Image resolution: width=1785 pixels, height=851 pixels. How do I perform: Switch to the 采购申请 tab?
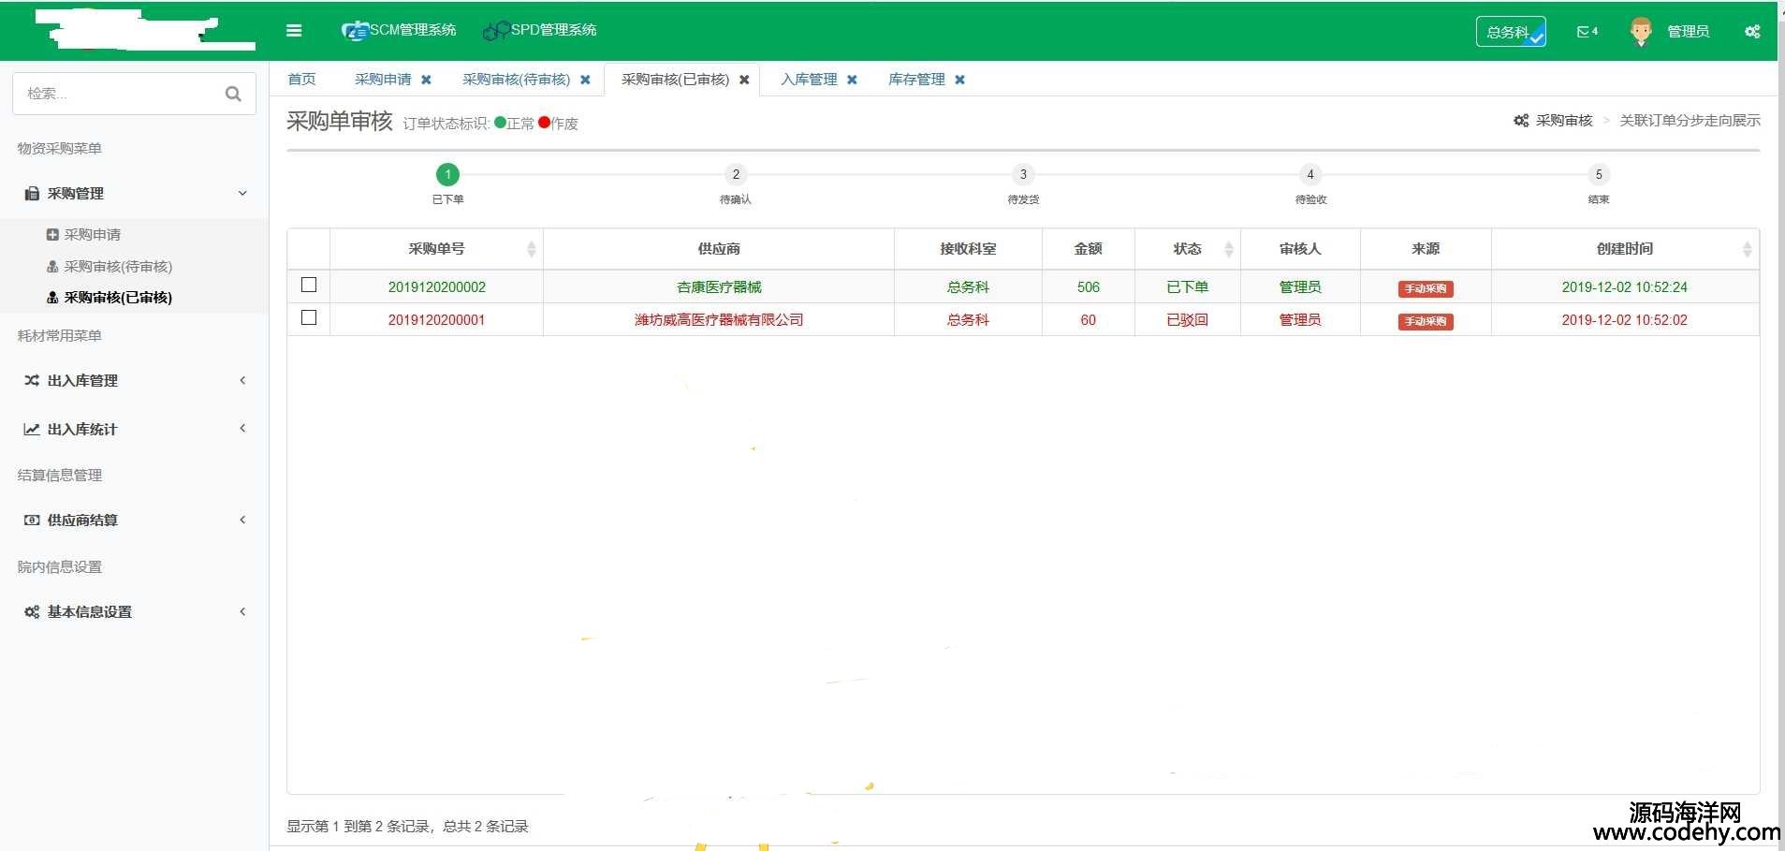tap(383, 80)
